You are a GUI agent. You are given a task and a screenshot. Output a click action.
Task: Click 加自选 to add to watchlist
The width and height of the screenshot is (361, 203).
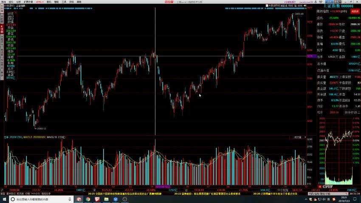tap(284, 6)
